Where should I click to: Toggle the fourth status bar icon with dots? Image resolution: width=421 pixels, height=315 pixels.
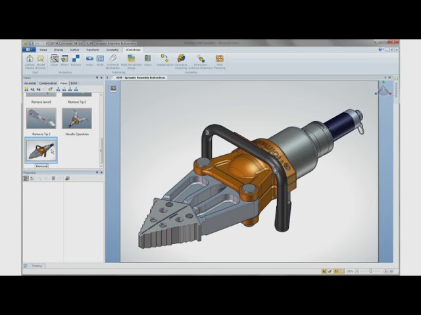pos(342,271)
